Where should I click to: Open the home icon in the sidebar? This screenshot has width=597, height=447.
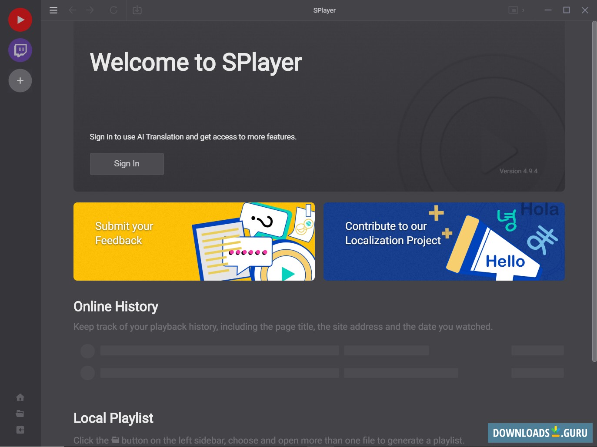point(20,397)
